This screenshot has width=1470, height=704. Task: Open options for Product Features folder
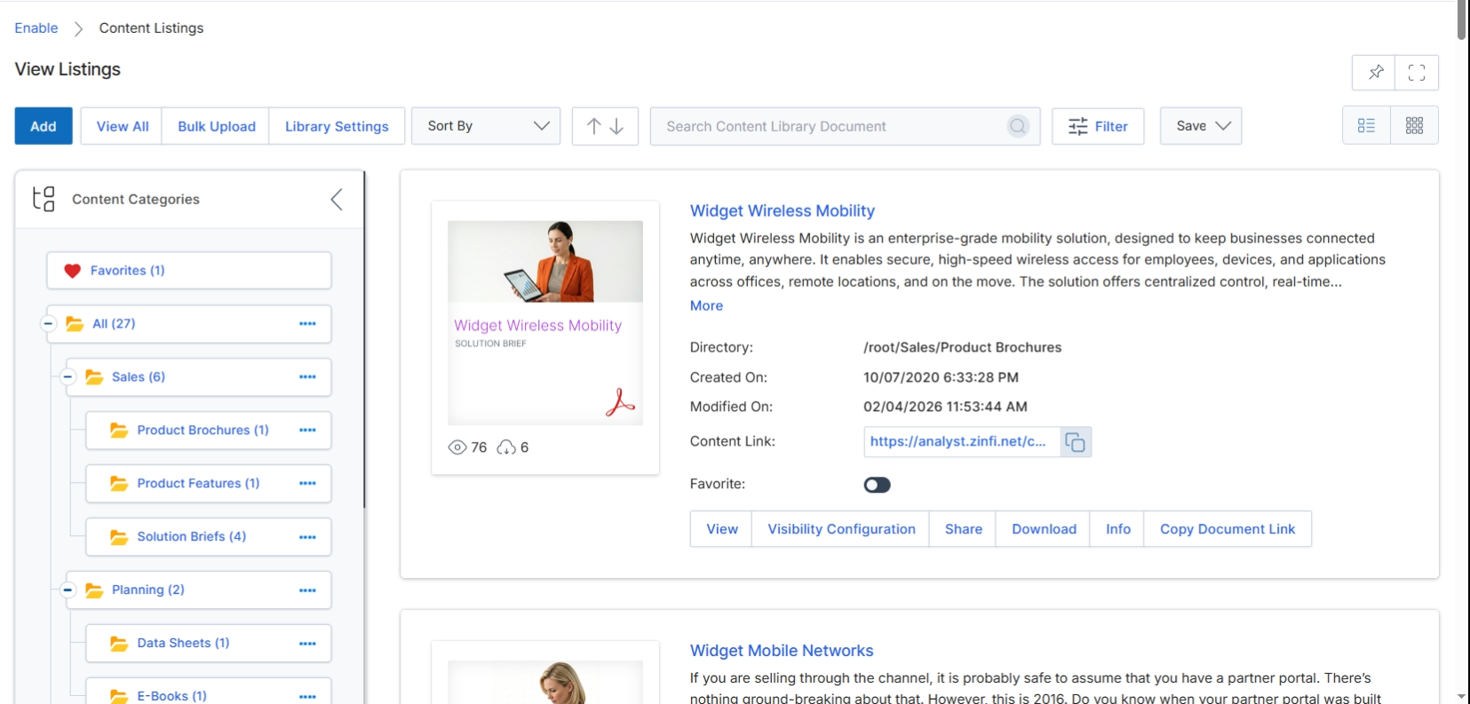[x=307, y=484]
